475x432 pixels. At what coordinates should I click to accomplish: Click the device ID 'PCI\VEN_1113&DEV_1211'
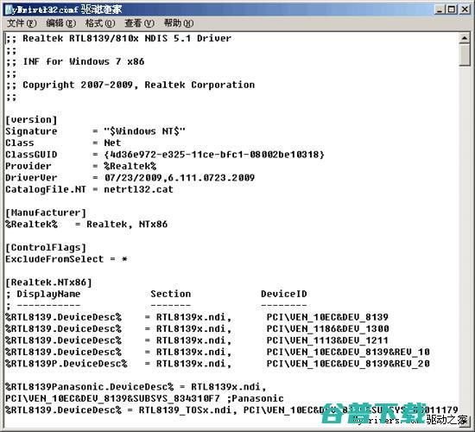click(x=327, y=340)
